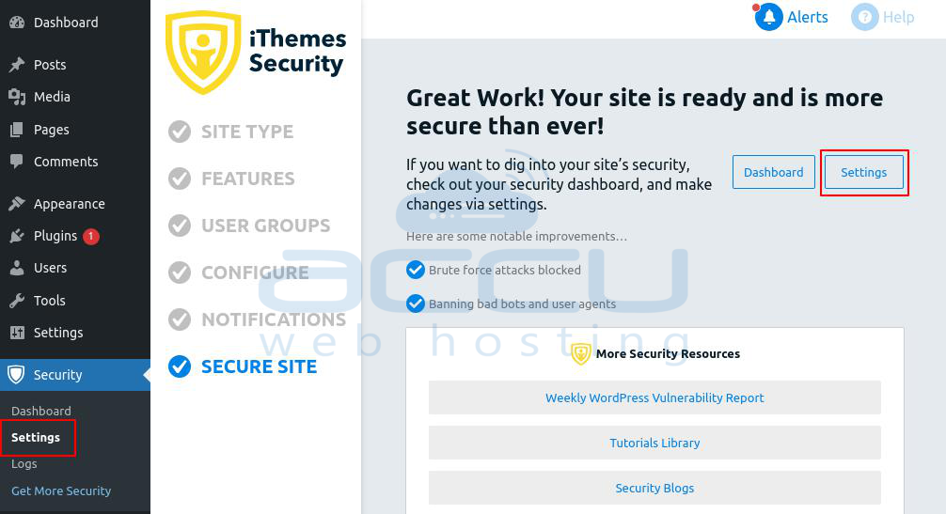This screenshot has height=514, width=946.
Task: Click the Help label
Action: pos(898,18)
